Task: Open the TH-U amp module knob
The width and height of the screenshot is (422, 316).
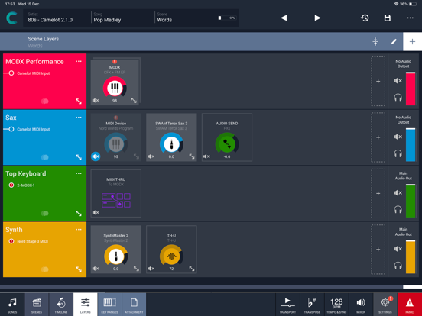Action: [171, 256]
